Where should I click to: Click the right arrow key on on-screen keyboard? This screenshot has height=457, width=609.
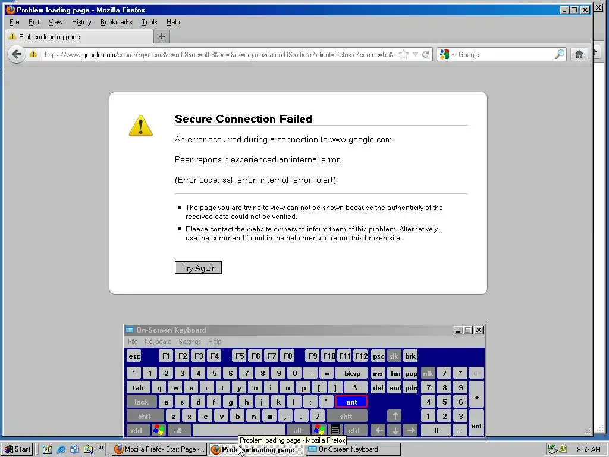[411, 431]
